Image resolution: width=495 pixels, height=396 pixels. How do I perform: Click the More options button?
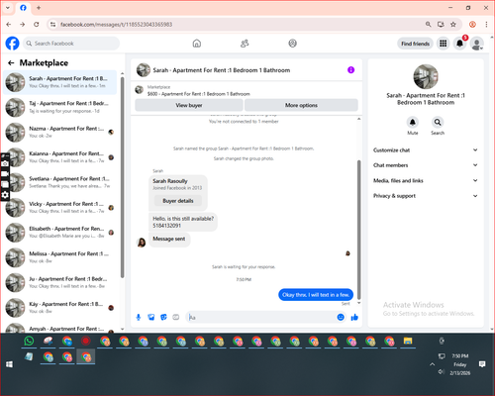(x=301, y=105)
